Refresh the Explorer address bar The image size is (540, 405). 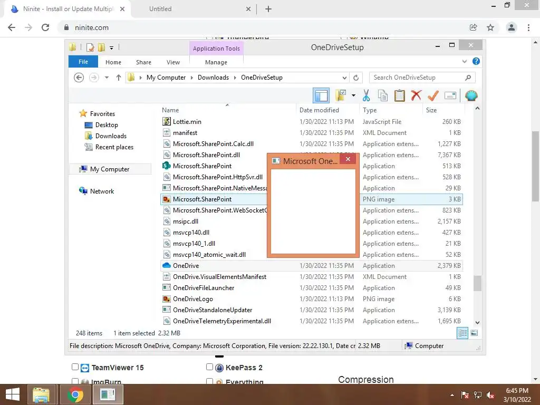[356, 78]
